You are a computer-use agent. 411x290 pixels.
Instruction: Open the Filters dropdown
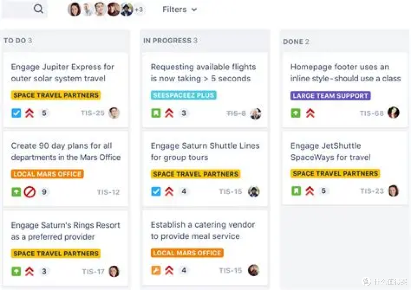[180, 10]
